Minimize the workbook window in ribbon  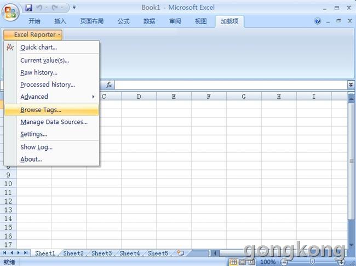(328, 21)
